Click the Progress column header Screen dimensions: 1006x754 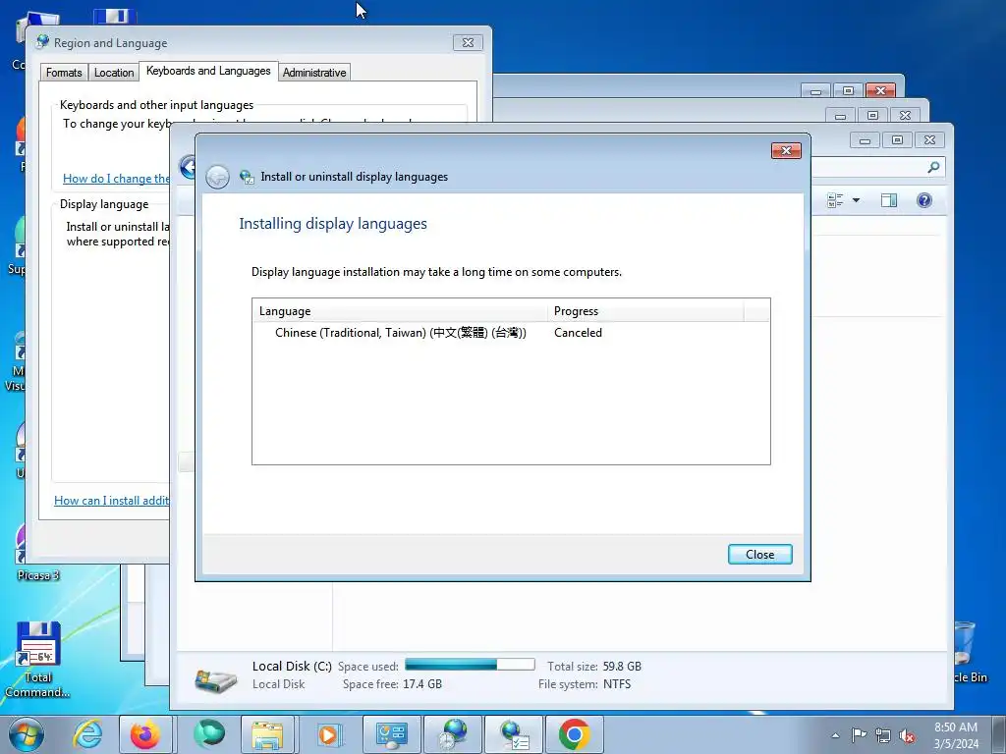645,311
